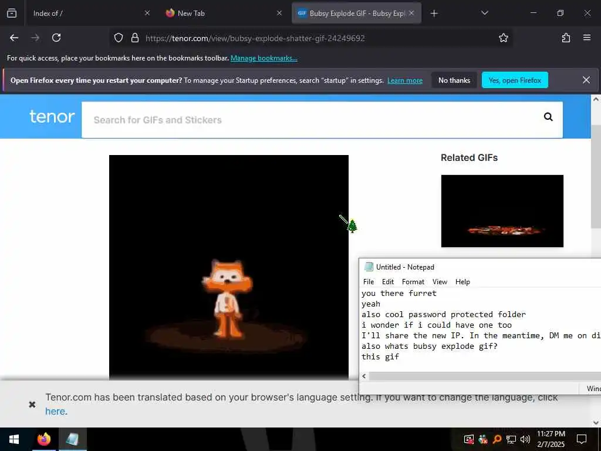Image resolution: width=601 pixels, height=451 pixels.
Task: View site security padlock info
Action: click(x=134, y=38)
